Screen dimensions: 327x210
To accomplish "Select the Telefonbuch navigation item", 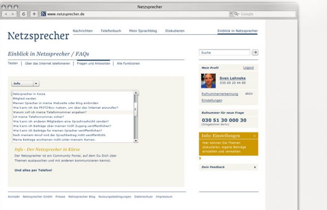I will [111, 31].
